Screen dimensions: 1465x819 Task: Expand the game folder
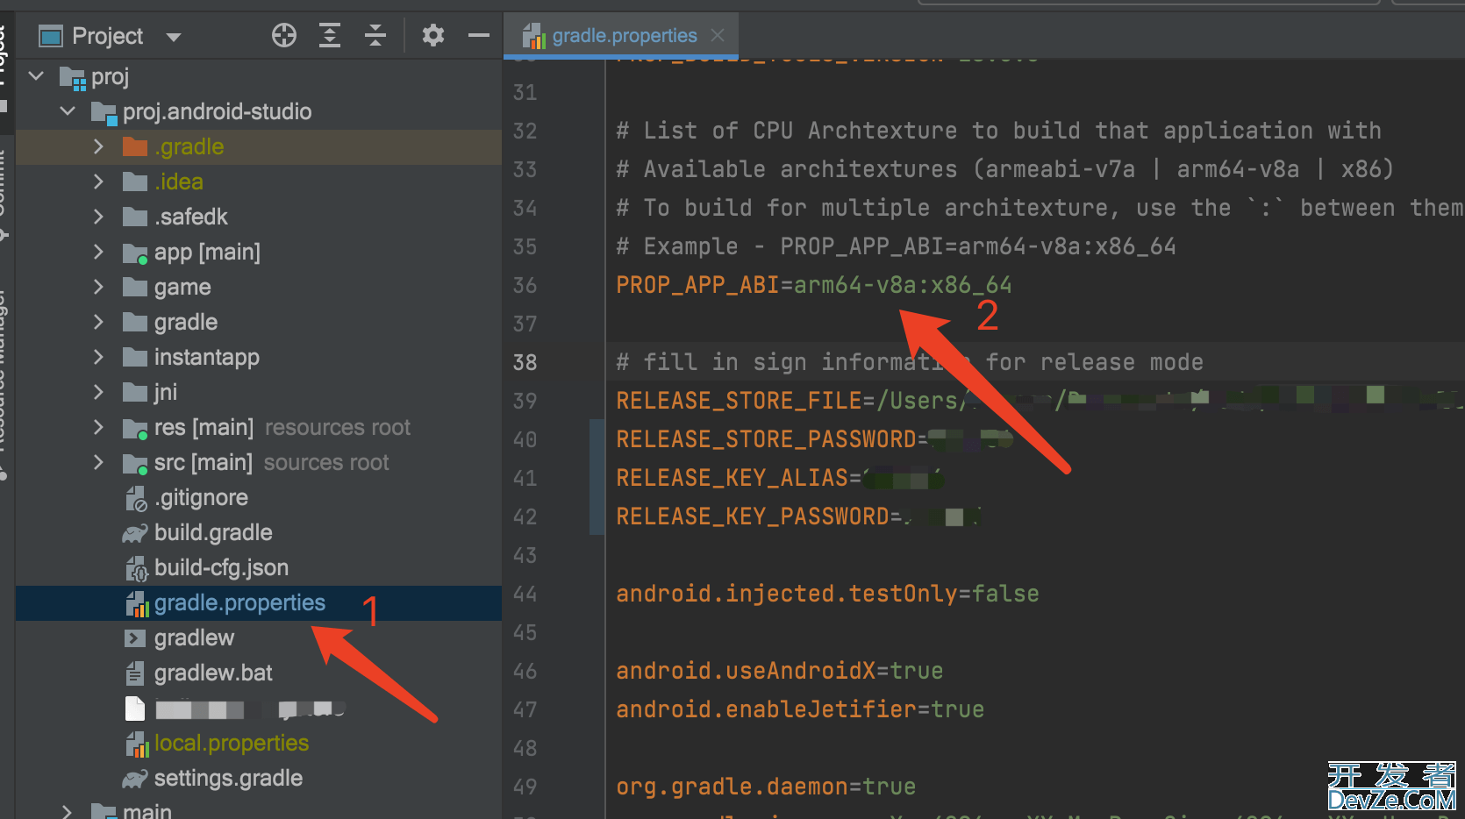point(98,287)
